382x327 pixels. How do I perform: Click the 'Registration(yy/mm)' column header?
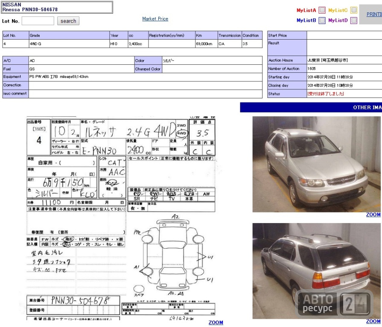pyautogui.click(x=172, y=35)
